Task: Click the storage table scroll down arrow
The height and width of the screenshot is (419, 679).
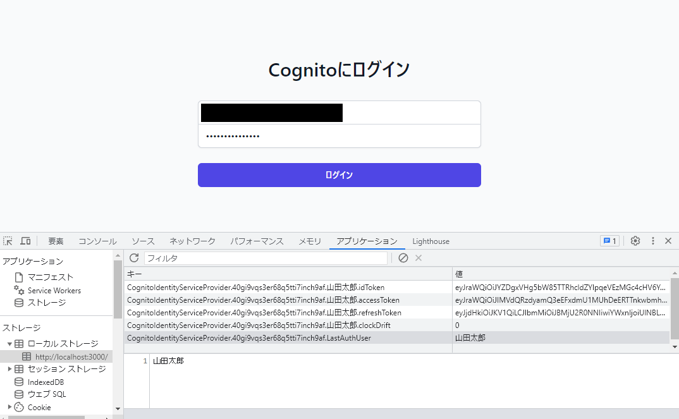Action: coord(675,346)
